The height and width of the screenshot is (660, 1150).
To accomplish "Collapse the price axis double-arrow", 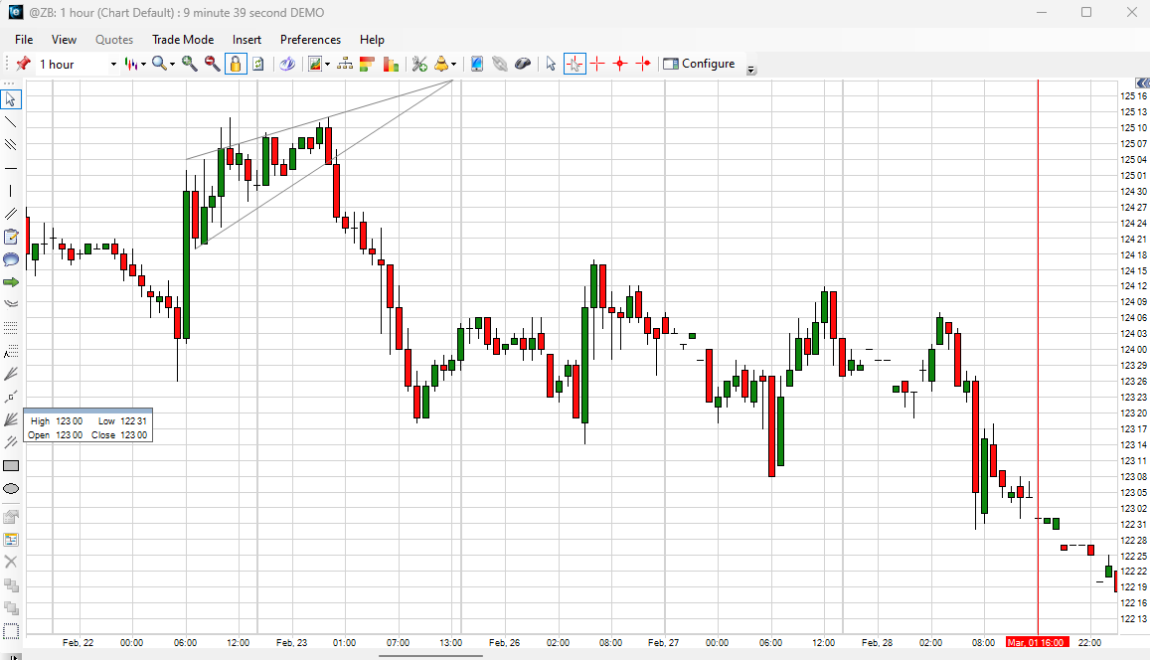I will (1142, 82).
